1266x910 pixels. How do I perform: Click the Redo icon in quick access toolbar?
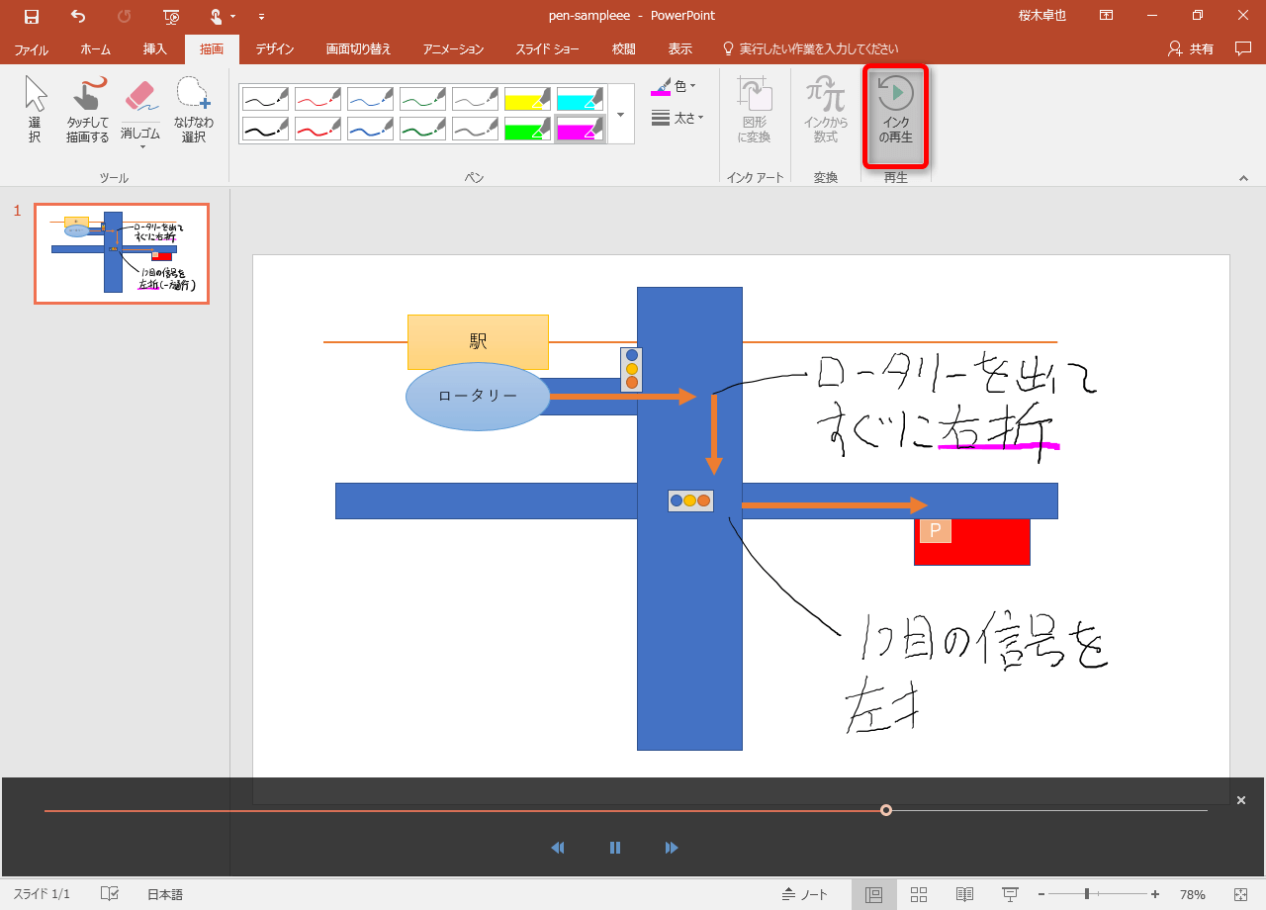click(x=125, y=16)
